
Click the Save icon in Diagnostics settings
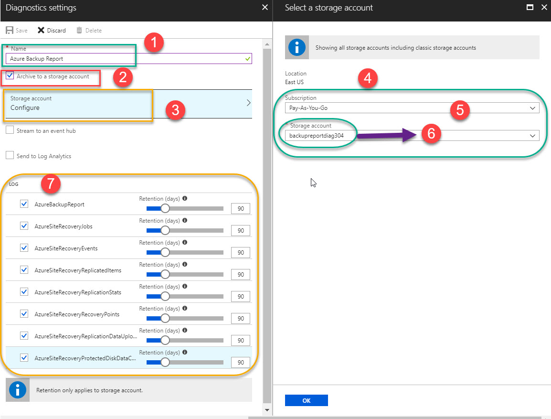coord(16,30)
